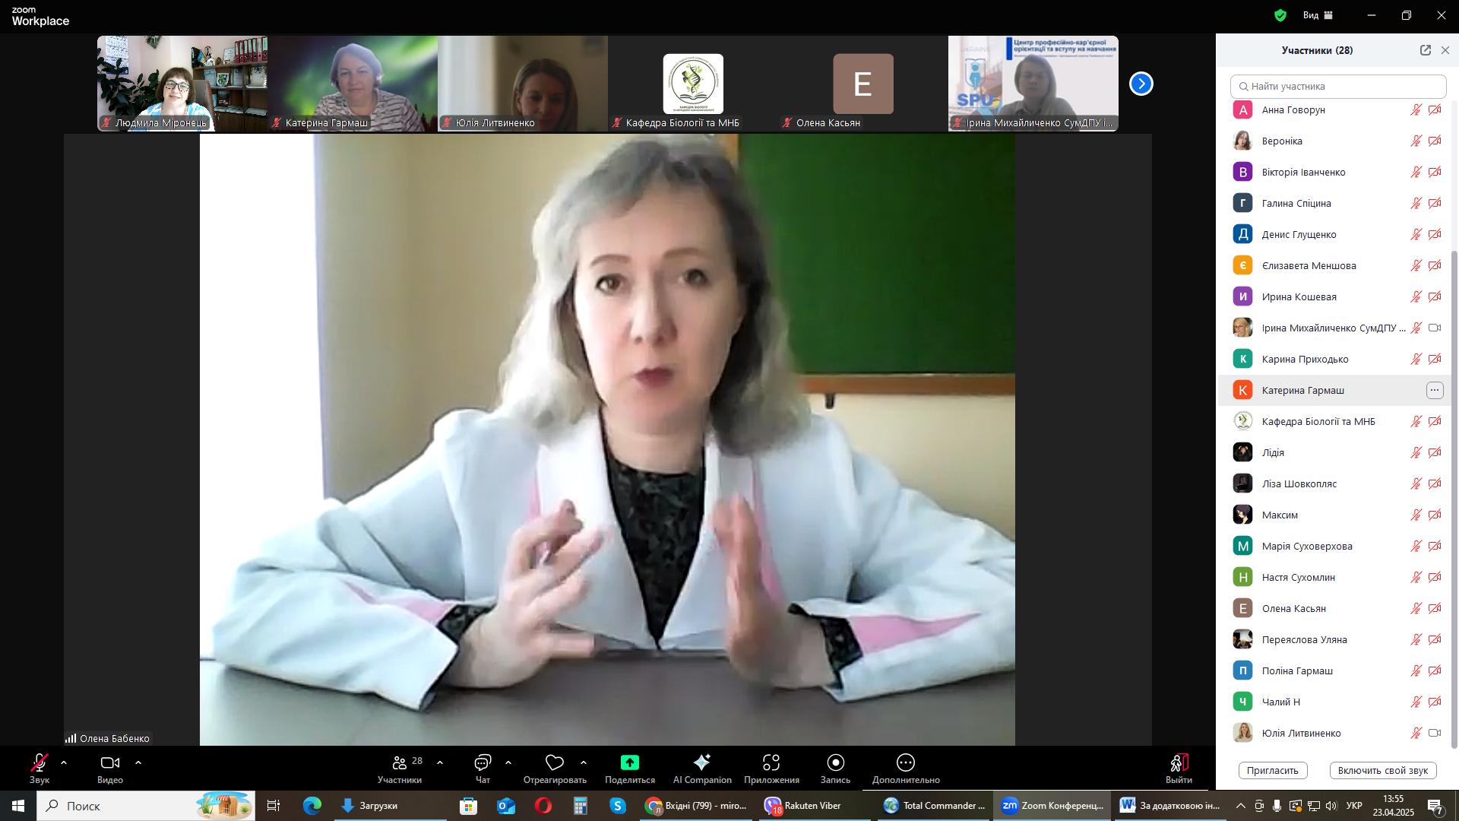Viewport: 1459px width, 821px height.
Task: Pop out the participants panel
Action: pos(1425,50)
